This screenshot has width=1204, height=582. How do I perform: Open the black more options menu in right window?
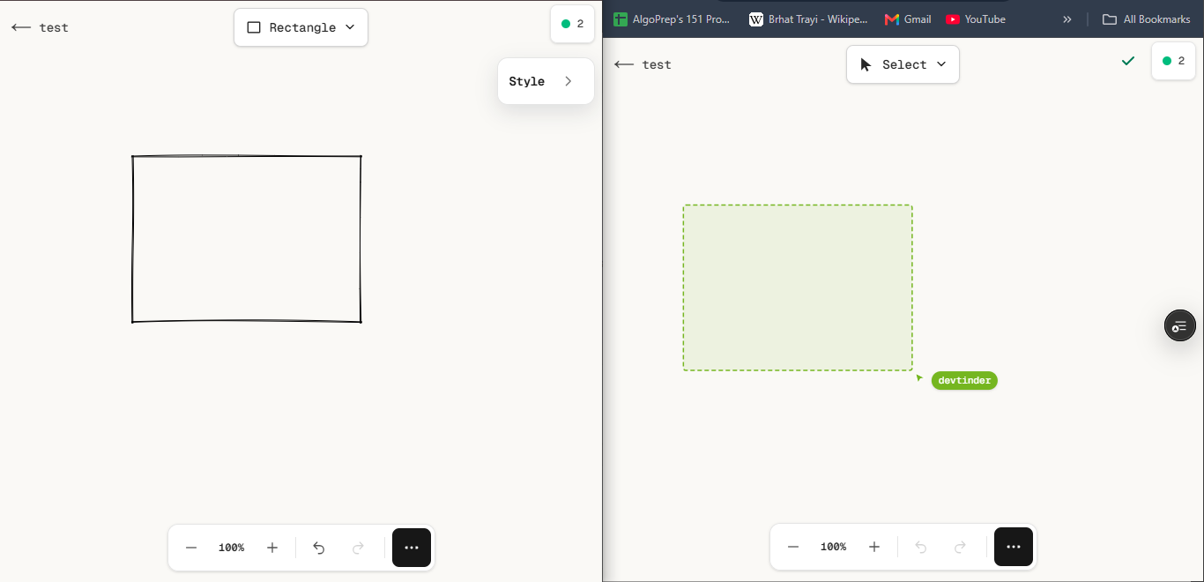(1014, 547)
